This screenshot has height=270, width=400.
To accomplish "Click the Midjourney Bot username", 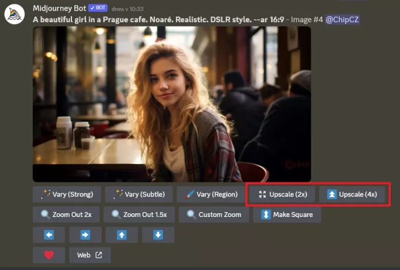I will tap(59, 8).
